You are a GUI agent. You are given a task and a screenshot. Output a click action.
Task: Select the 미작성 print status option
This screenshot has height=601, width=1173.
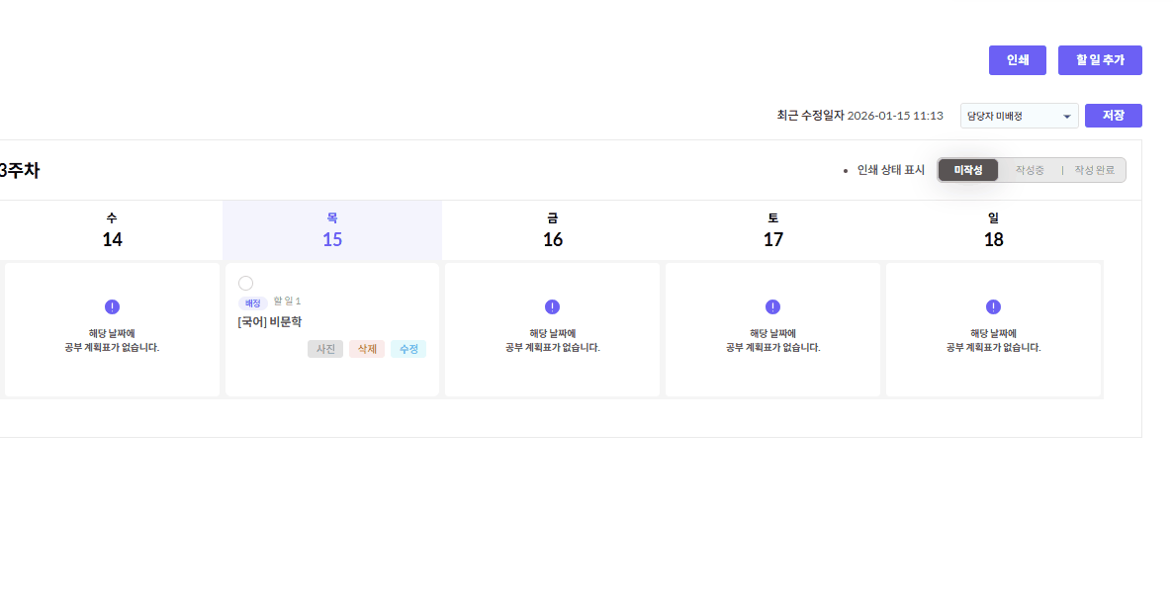tap(968, 170)
